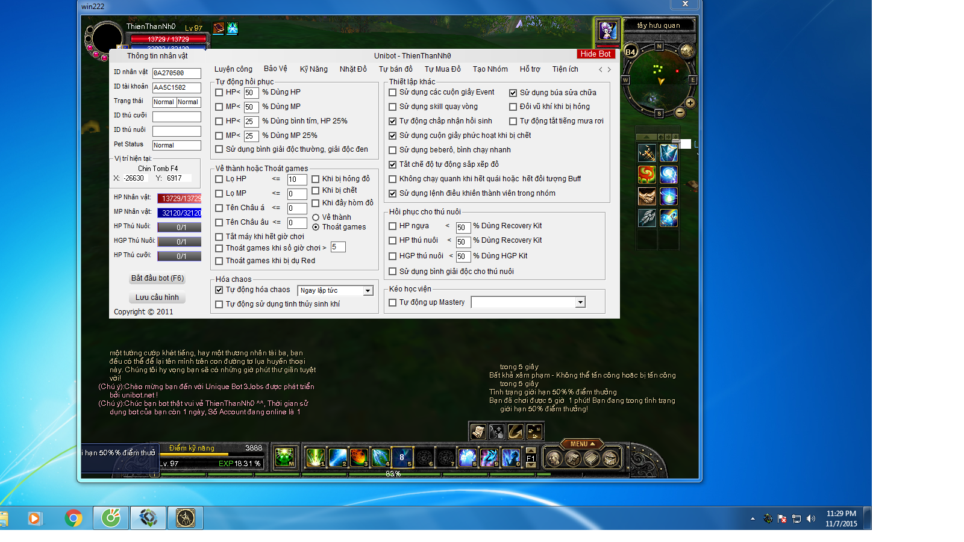Click the hook icon above the hotbar

(x=515, y=431)
